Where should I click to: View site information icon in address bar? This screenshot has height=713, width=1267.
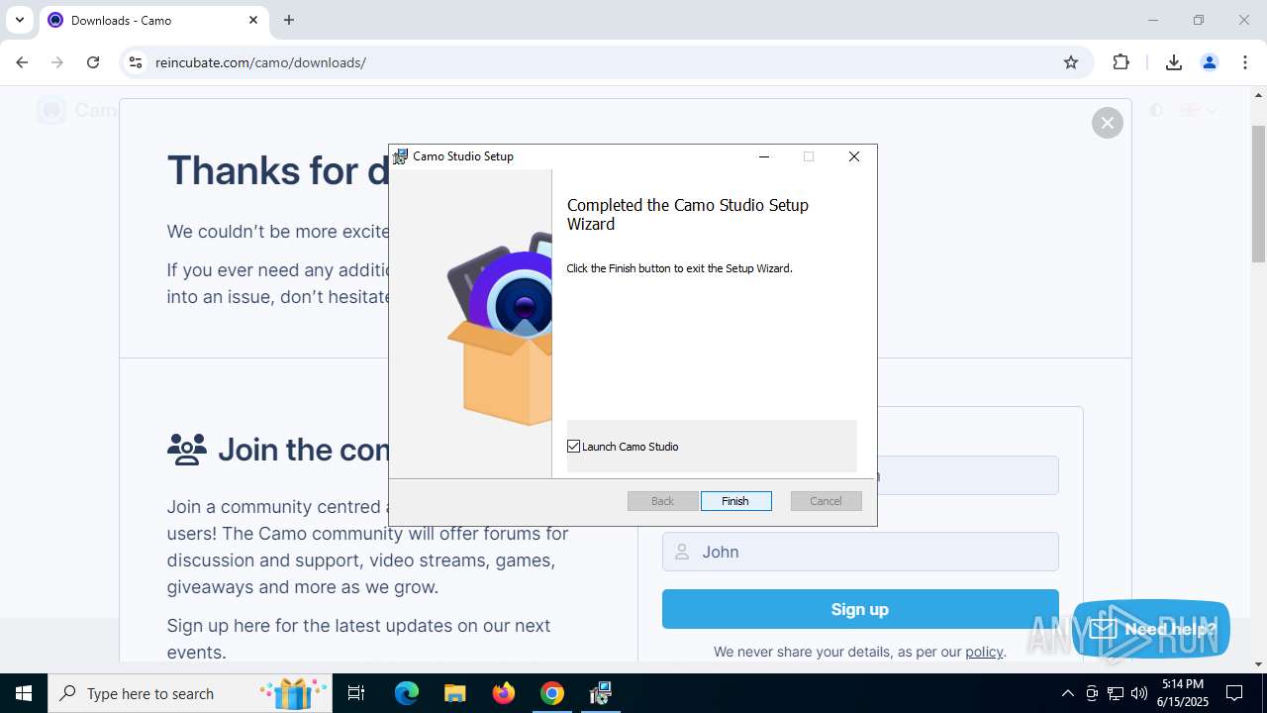(x=137, y=62)
